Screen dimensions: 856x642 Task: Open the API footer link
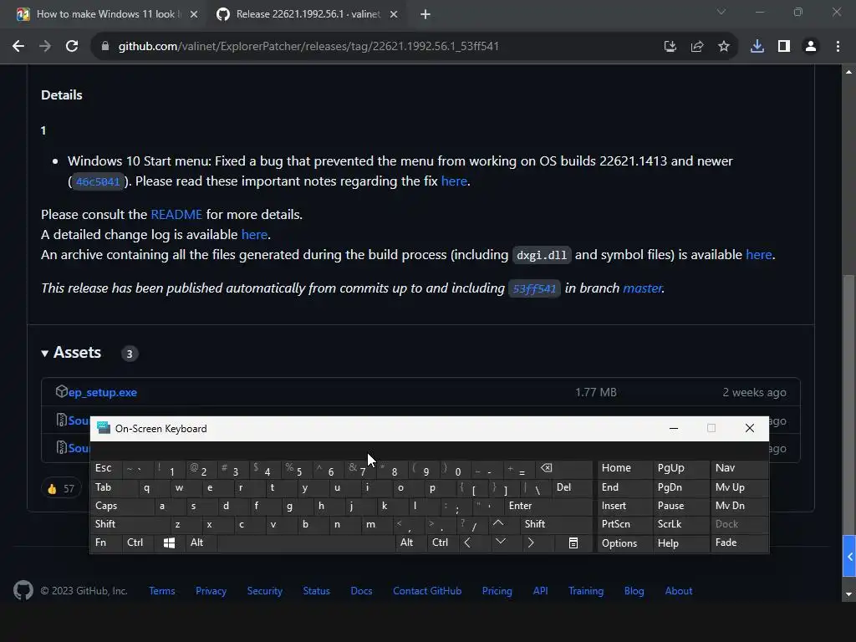(541, 591)
